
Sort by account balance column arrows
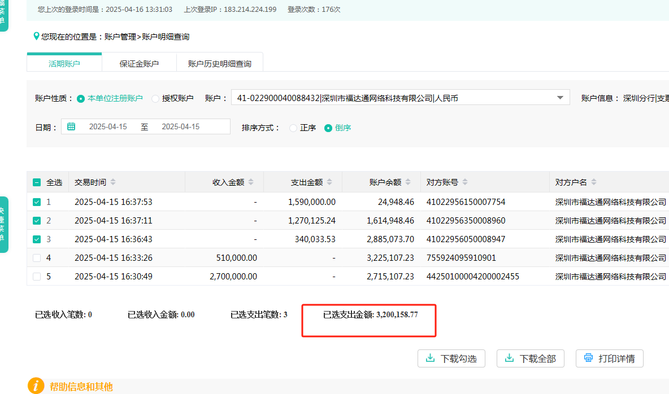coord(408,182)
